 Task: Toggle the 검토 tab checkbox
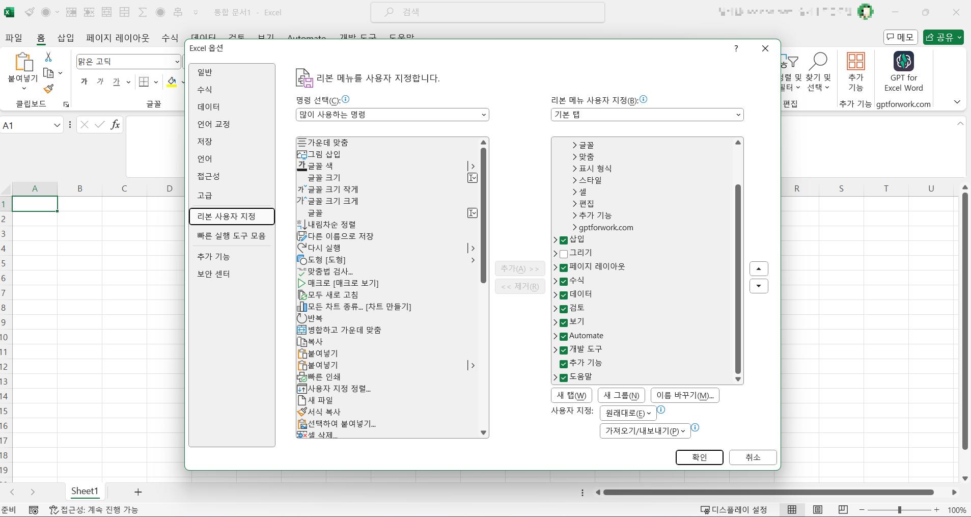point(564,309)
